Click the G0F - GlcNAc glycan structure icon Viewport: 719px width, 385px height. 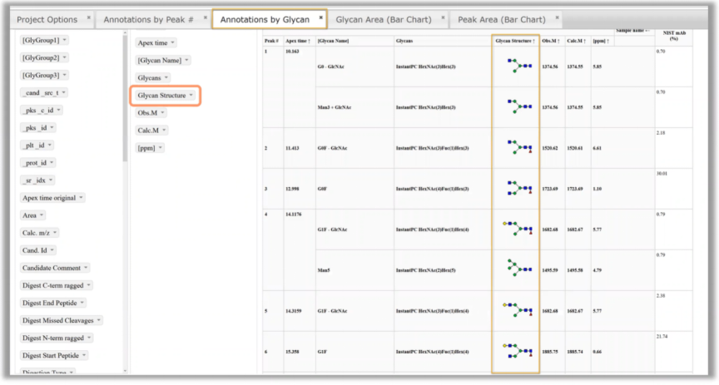519,146
